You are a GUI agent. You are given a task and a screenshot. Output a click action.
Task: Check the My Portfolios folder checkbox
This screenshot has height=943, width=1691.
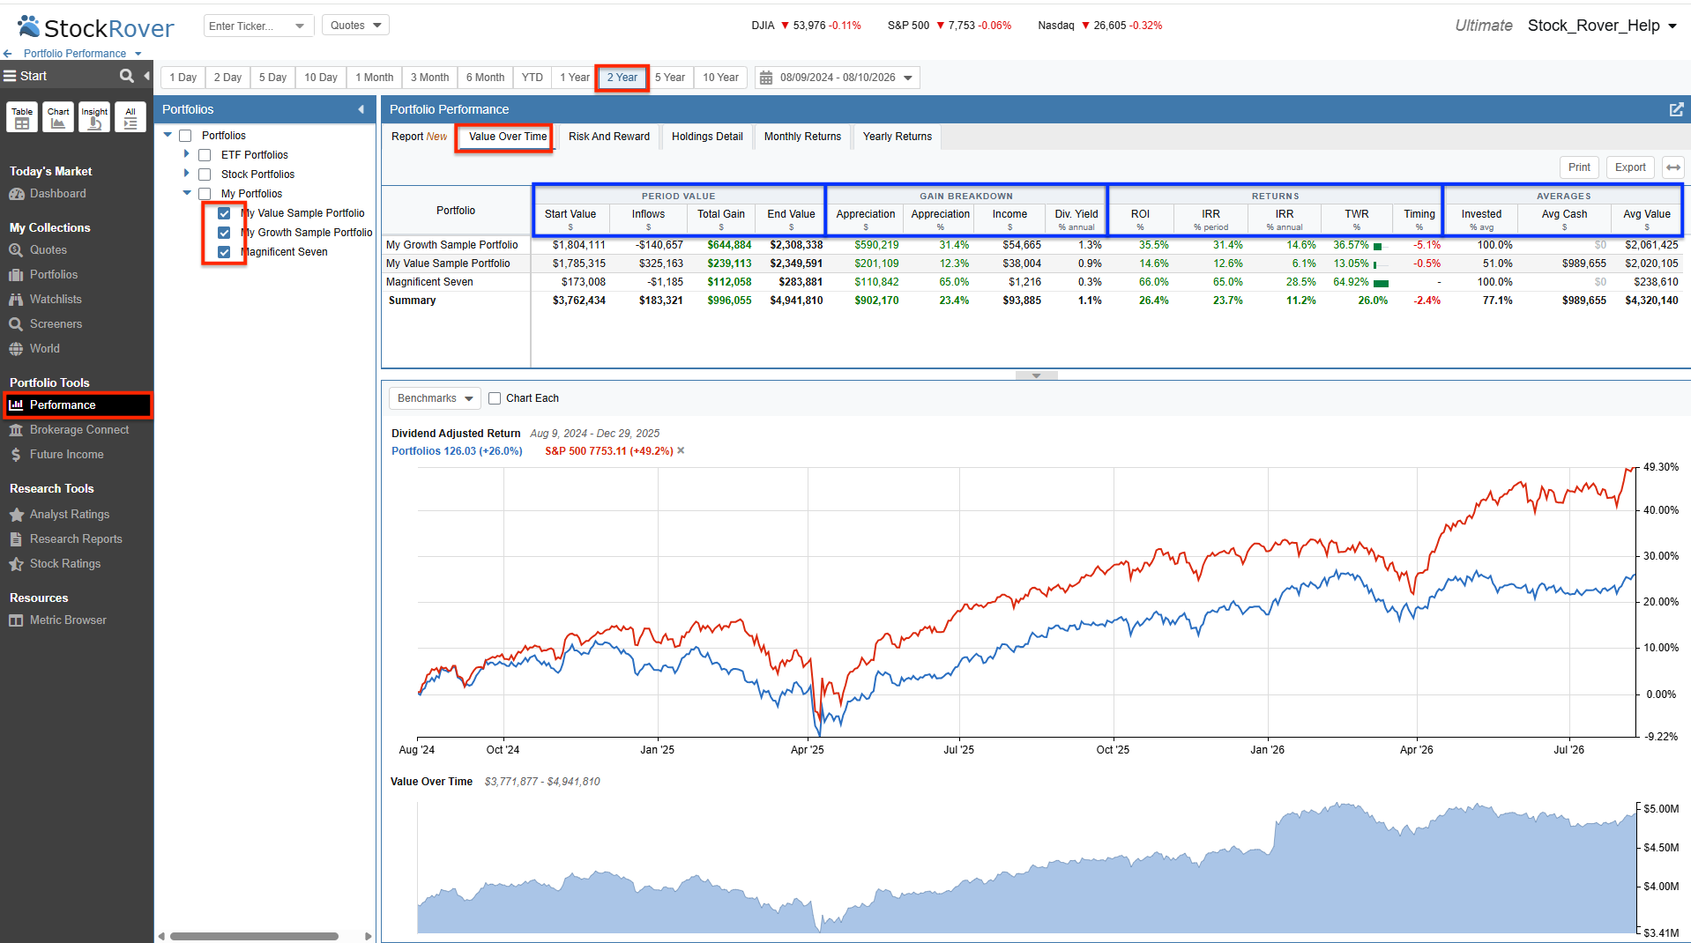coord(205,194)
